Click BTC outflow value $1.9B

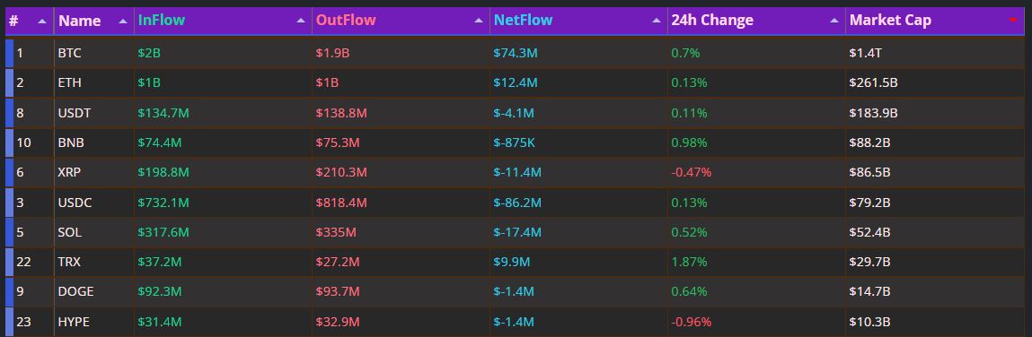(x=333, y=53)
